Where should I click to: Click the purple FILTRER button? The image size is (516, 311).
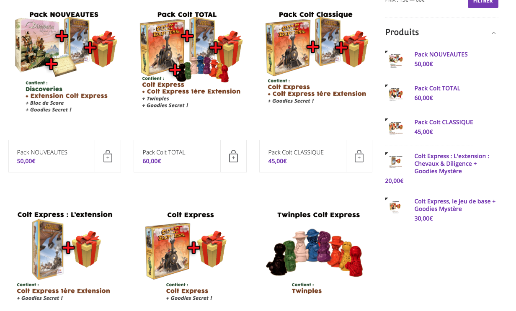click(483, 3)
